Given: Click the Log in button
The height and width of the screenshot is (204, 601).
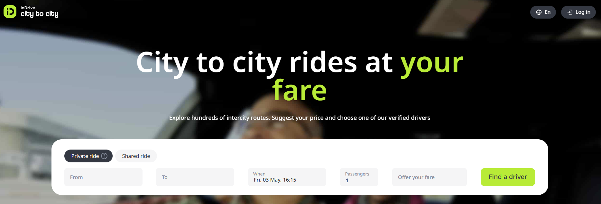Looking at the screenshot, I should (x=578, y=12).
